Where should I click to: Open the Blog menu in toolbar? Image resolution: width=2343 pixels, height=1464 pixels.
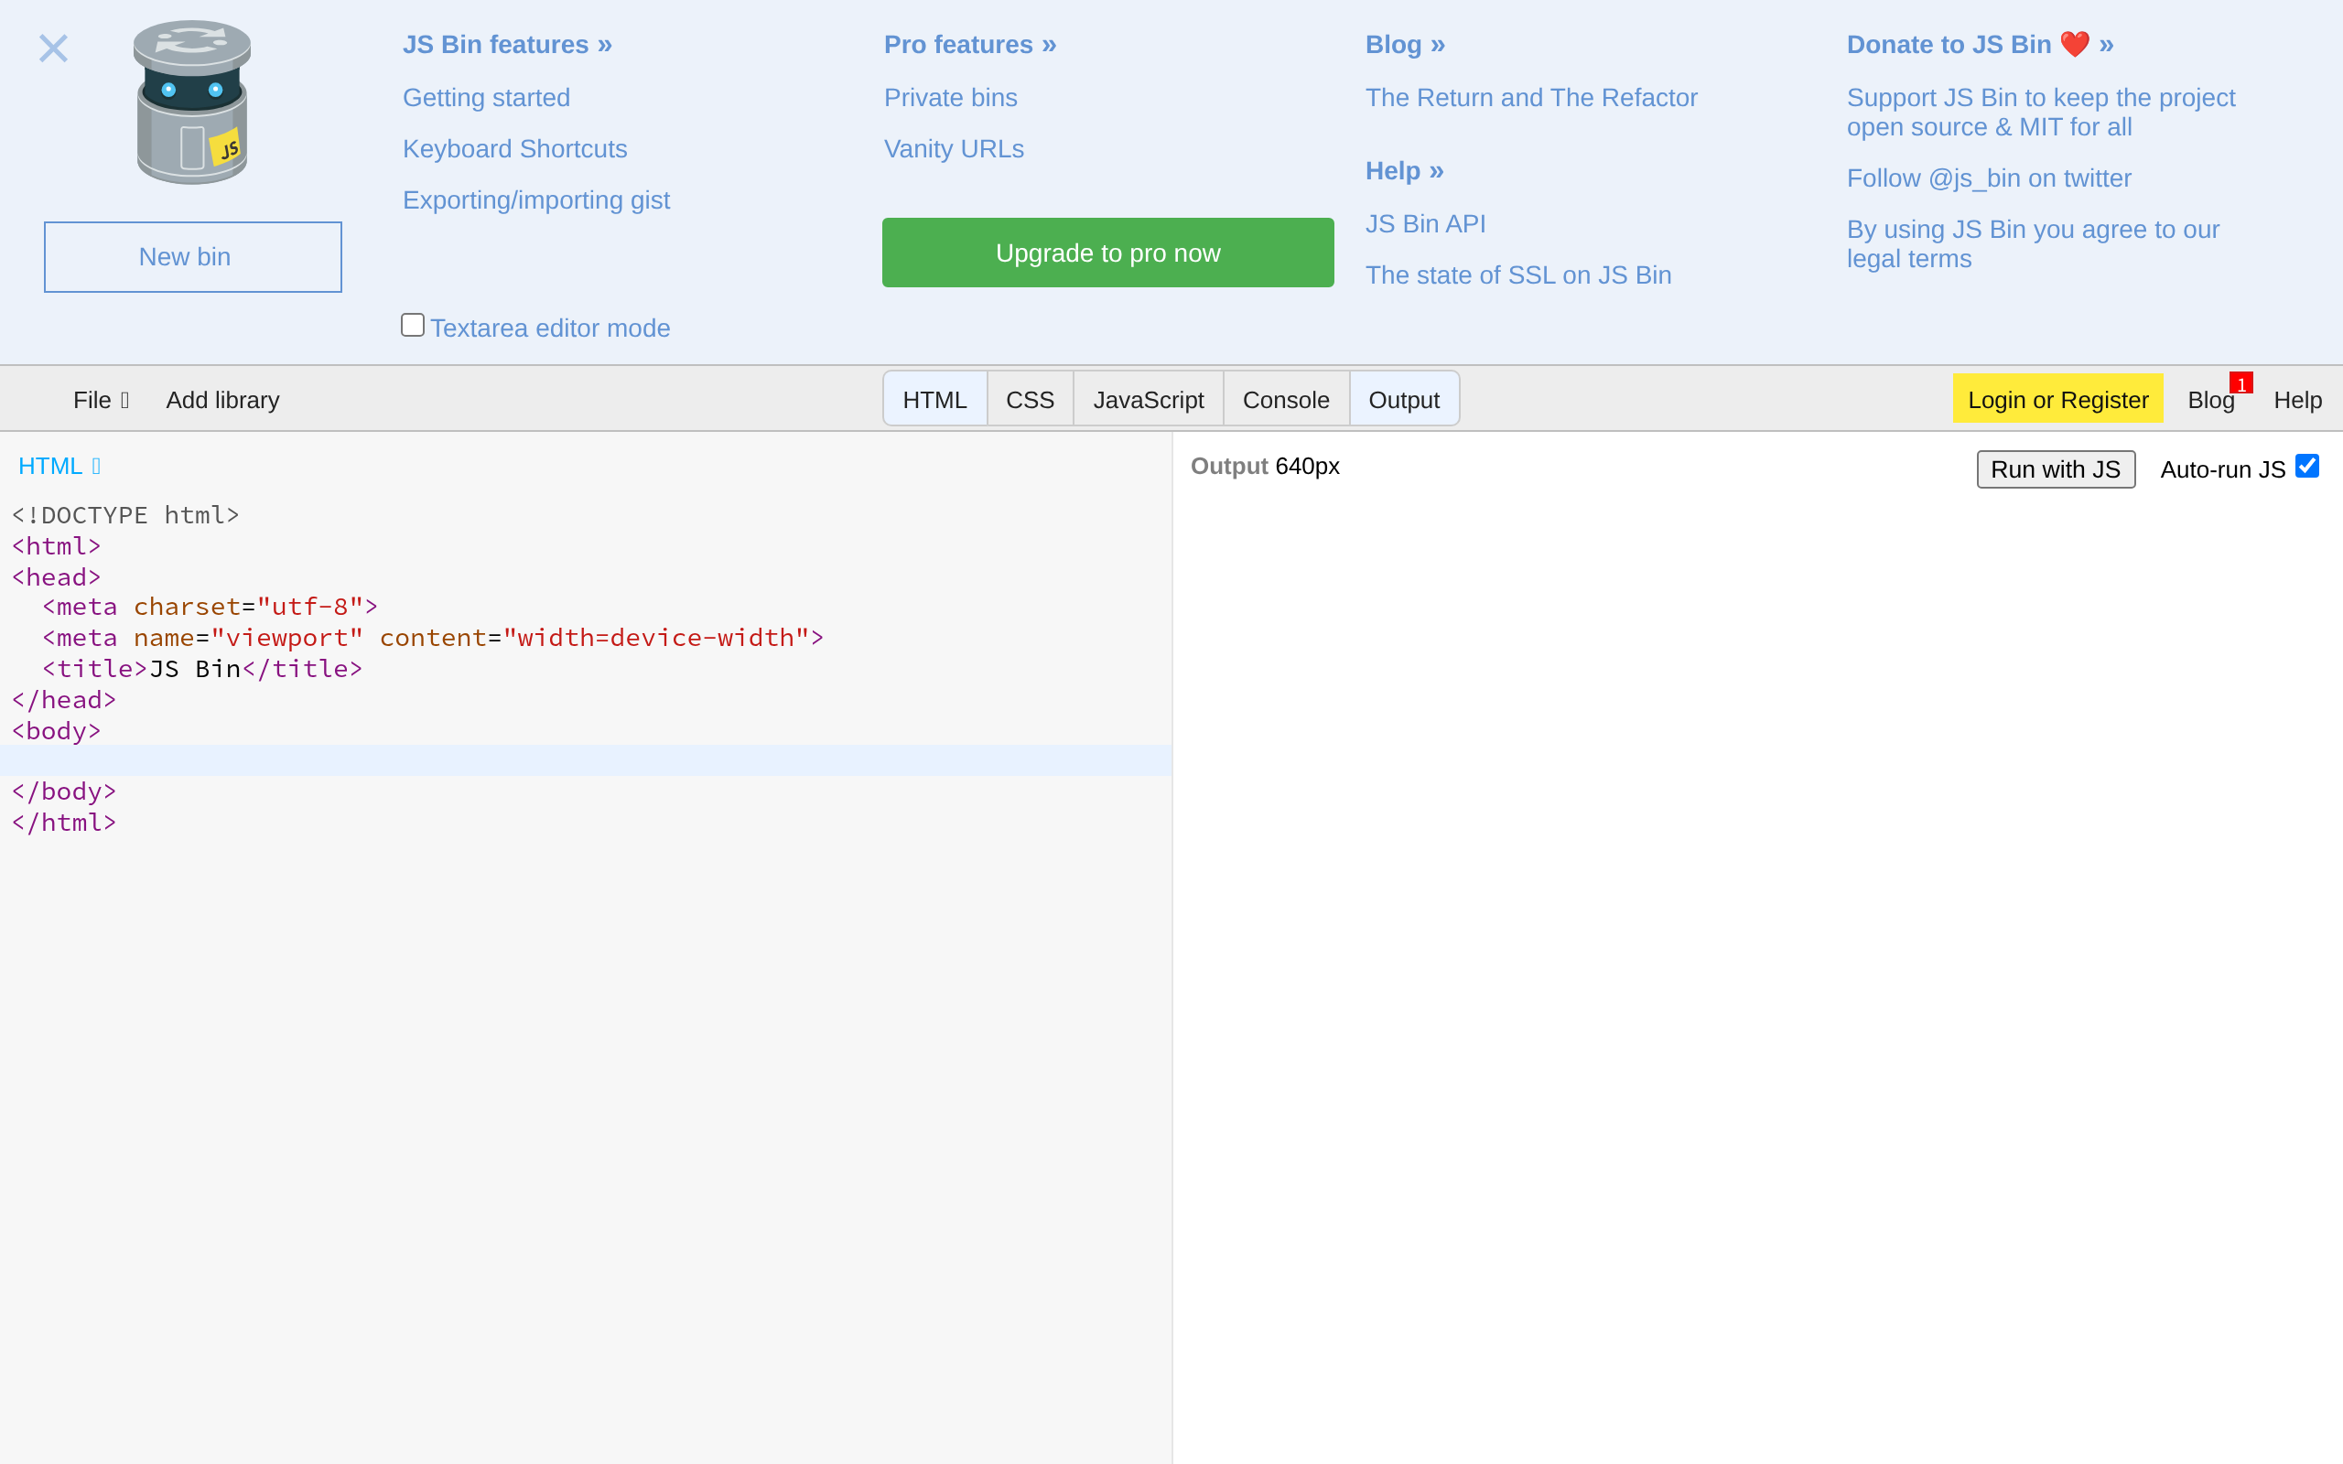pos(2211,400)
